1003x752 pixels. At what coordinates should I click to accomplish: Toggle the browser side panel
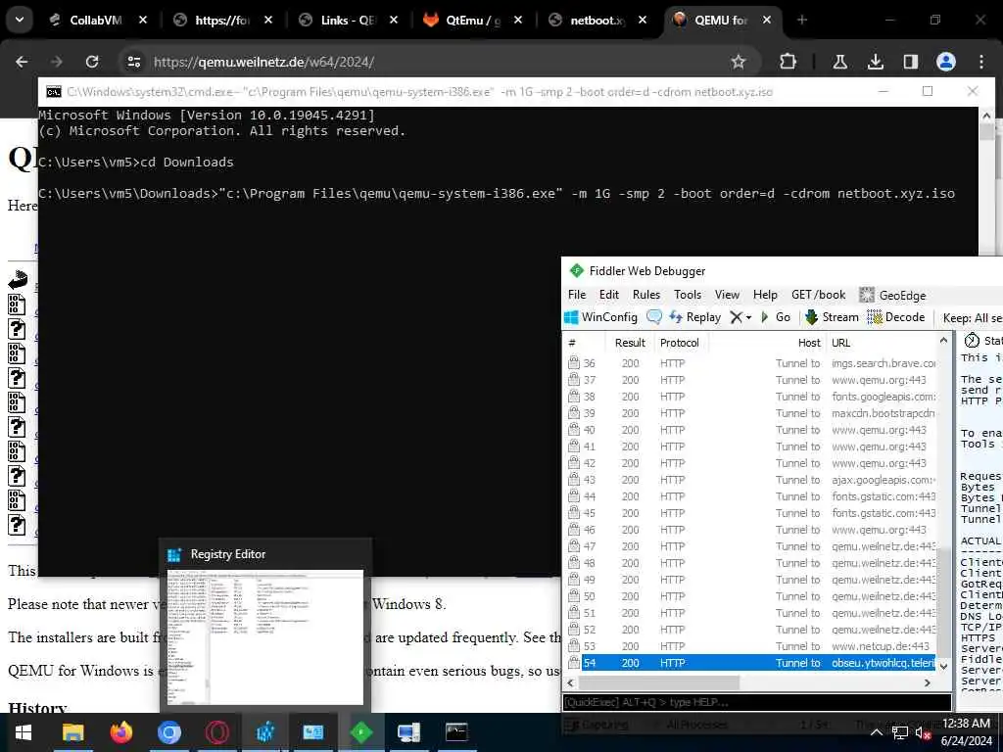click(x=910, y=62)
